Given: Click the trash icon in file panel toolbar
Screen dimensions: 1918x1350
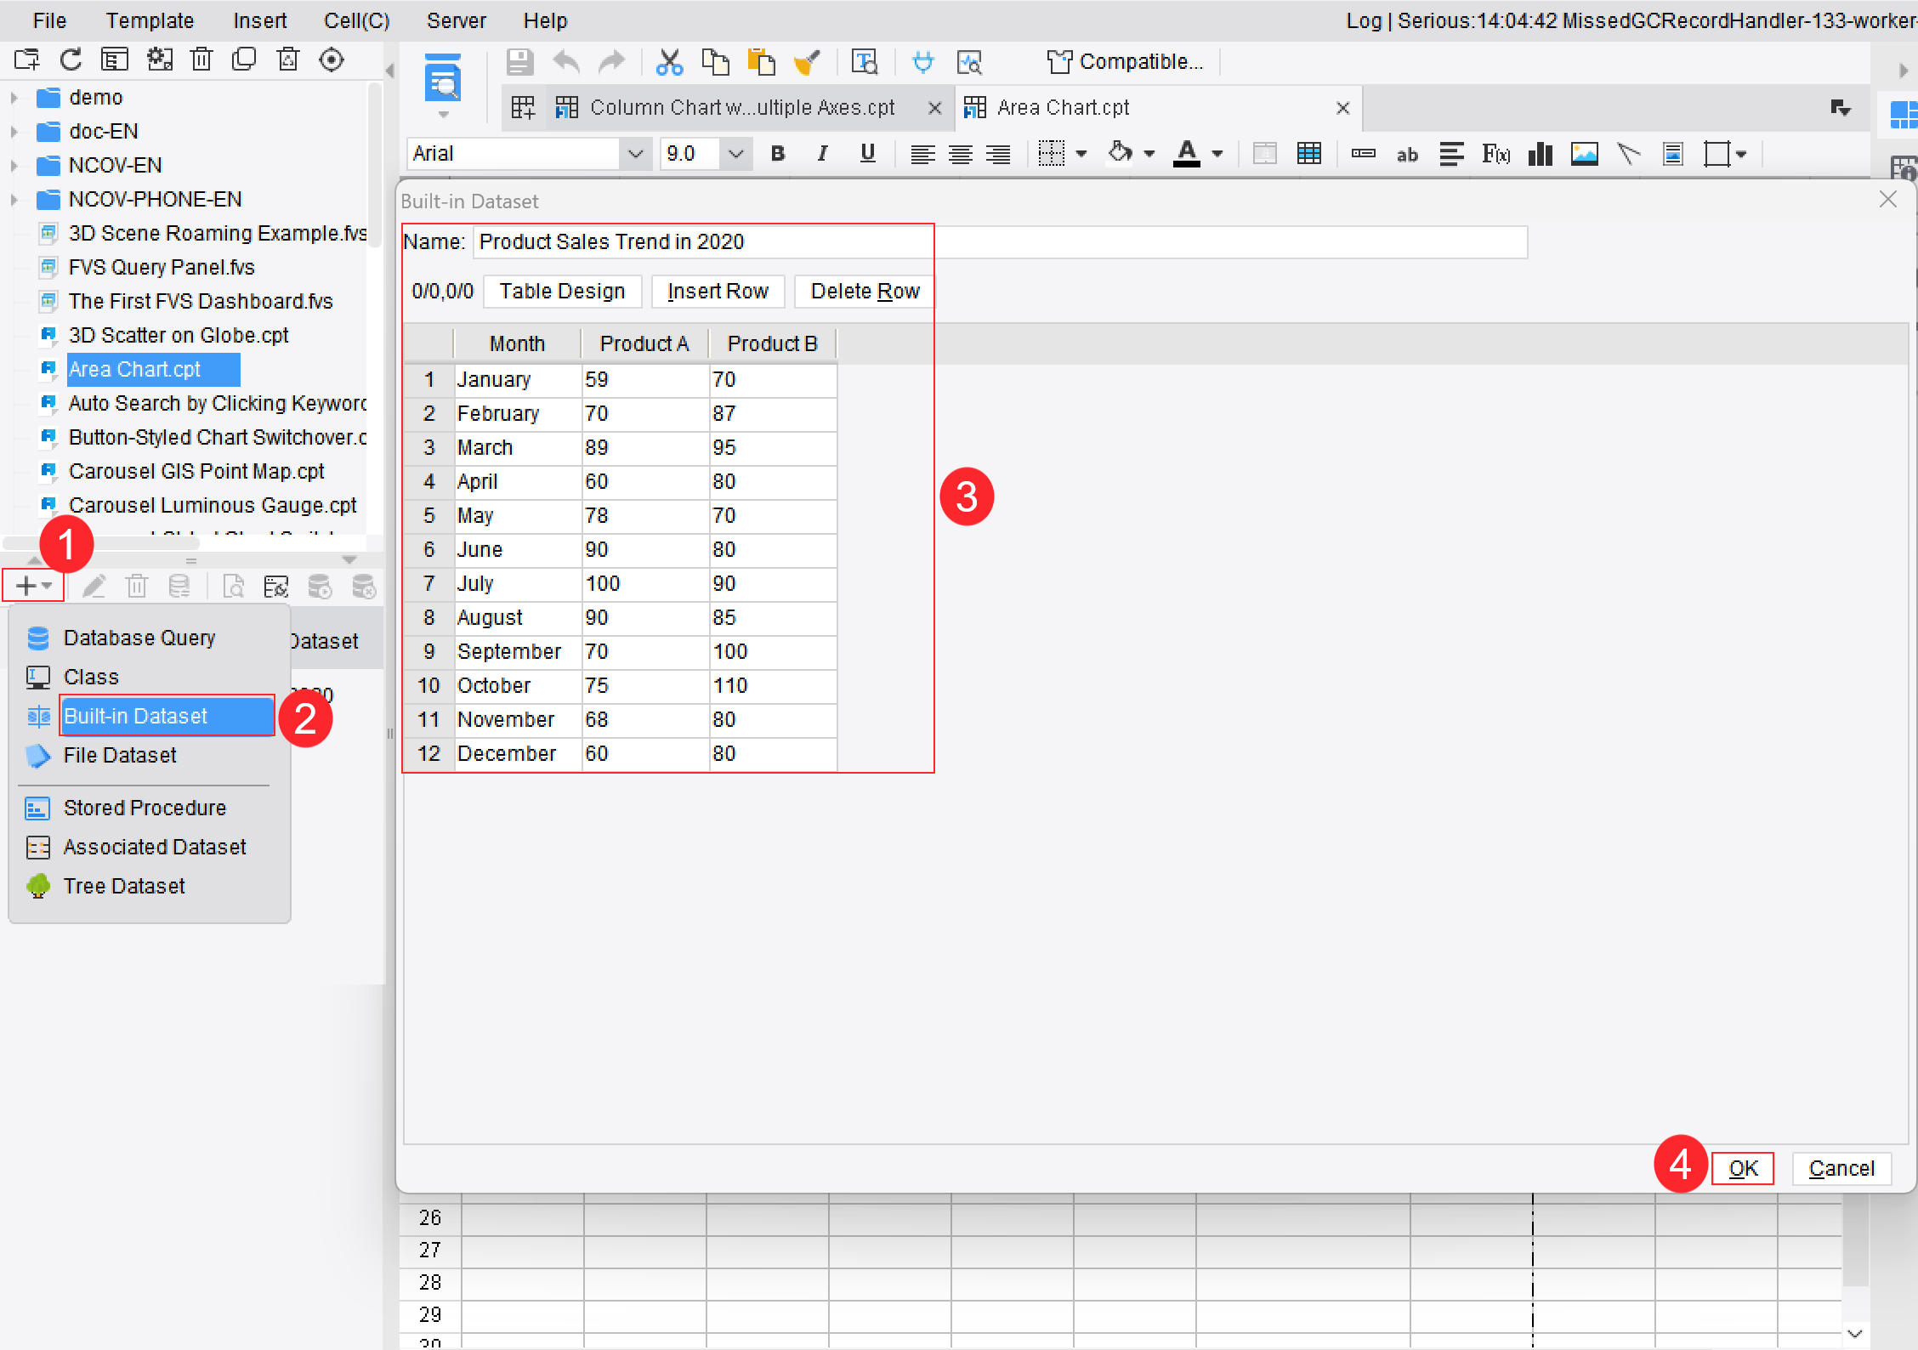Looking at the screenshot, I should pos(201,60).
